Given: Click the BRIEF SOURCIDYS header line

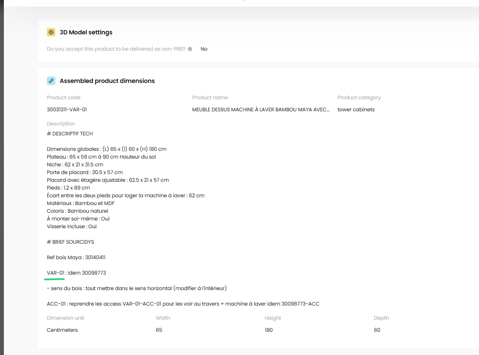Looking at the screenshot, I should point(70,242).
